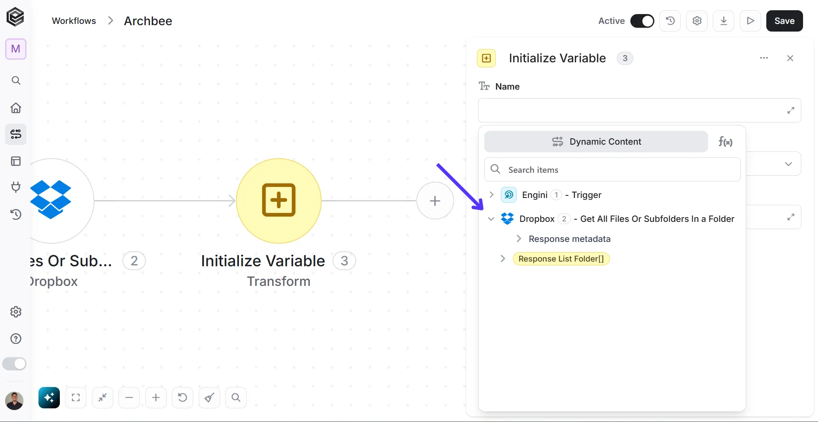Image resolution: width=818 pixels, height=422 pixels.
Task: Zoom out the canvas with minus
Action: click(129, 398)
